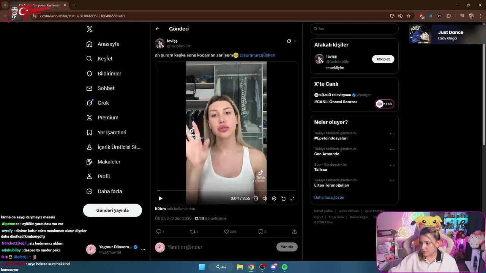Screen dimensions: 486x273
Task: Open options for Ertan Torunoğulları trend
Action: click(x=392, y=181)
